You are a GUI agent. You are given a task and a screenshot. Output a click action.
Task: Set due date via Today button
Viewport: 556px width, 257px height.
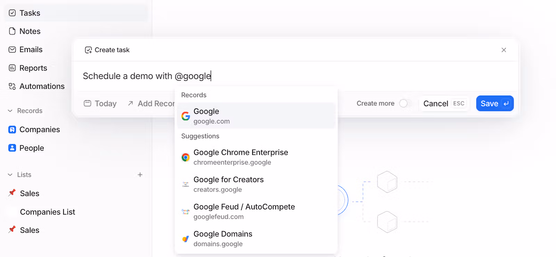pyautogui.click(x=100, y=103)
